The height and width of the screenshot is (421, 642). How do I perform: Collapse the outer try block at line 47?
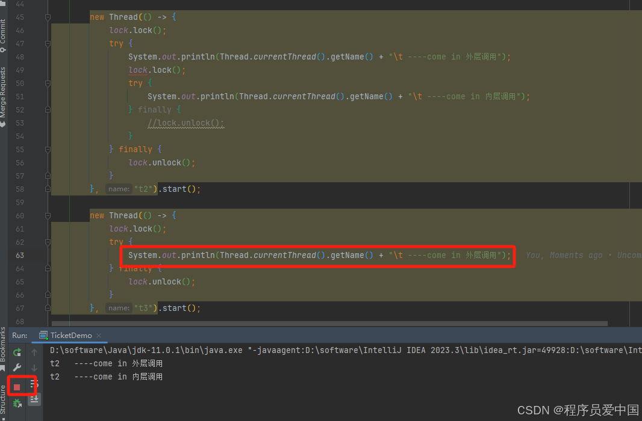(48, 43)
